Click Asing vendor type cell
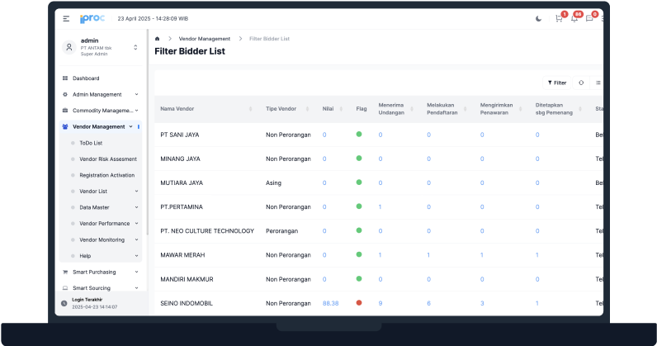 click(x=273, y=182)
